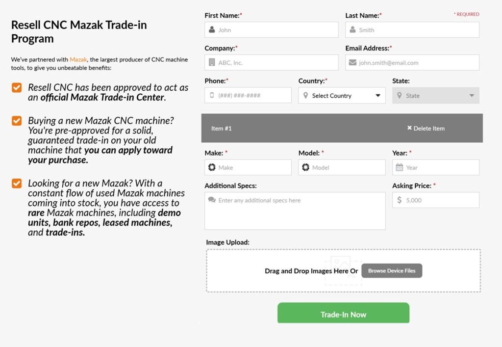Click the map pin icon in Country dropdown
502x347 pixels.
click(305, 96)
